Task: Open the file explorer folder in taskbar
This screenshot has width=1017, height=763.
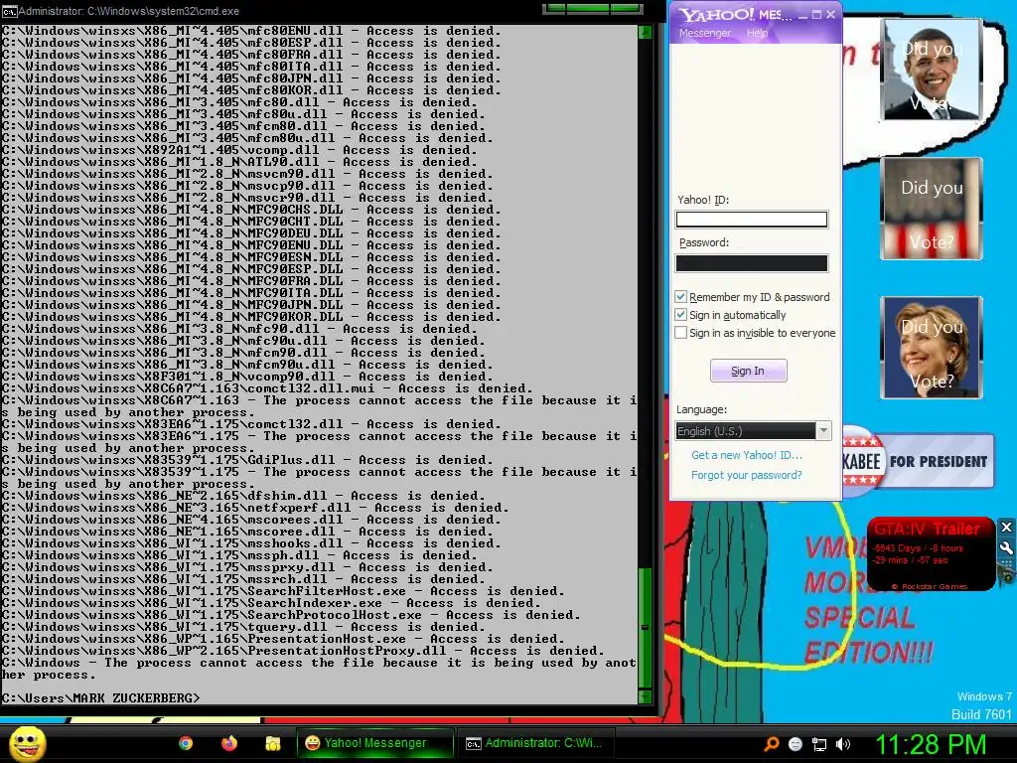Action: point(273,743)
